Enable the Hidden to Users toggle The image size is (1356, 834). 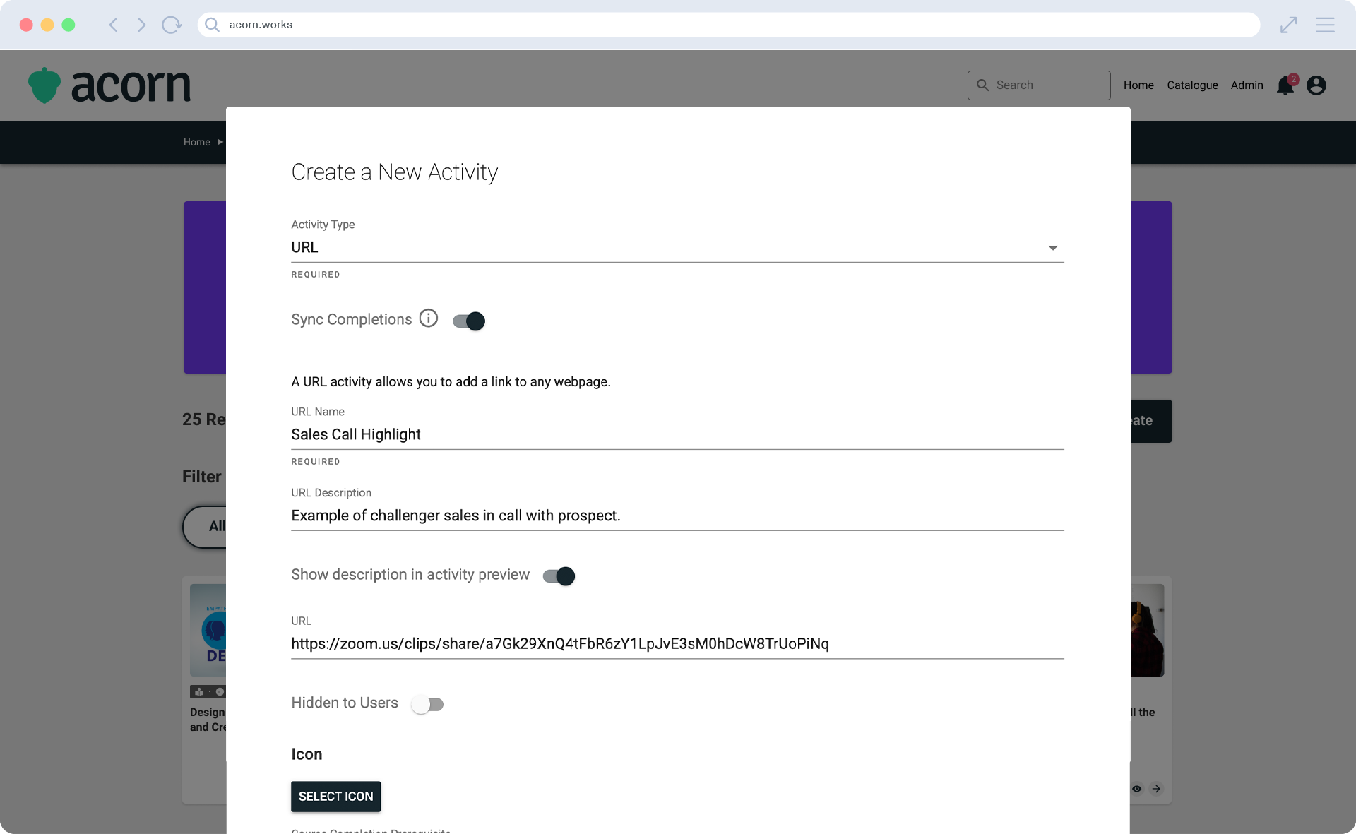[427, 704]
